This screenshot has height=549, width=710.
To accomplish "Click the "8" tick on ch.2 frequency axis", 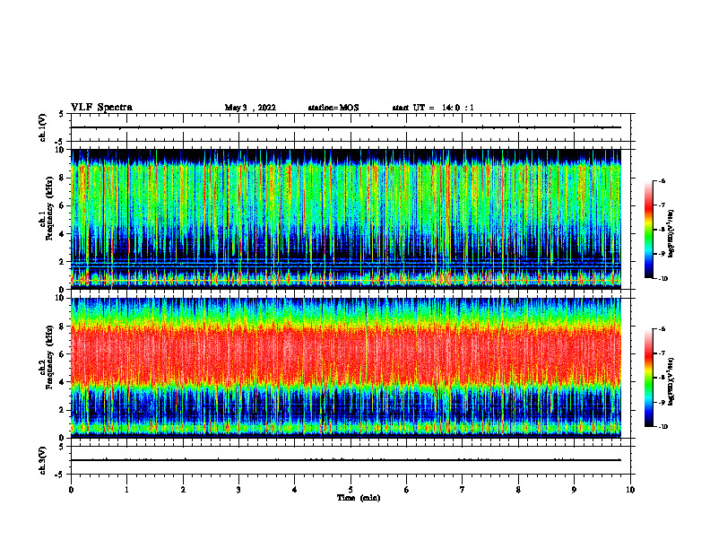I will [63, 327].
